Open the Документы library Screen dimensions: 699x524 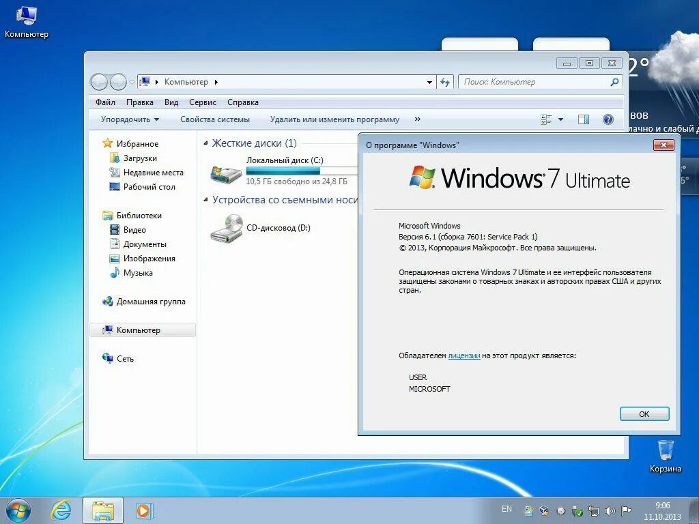(145, 244)
